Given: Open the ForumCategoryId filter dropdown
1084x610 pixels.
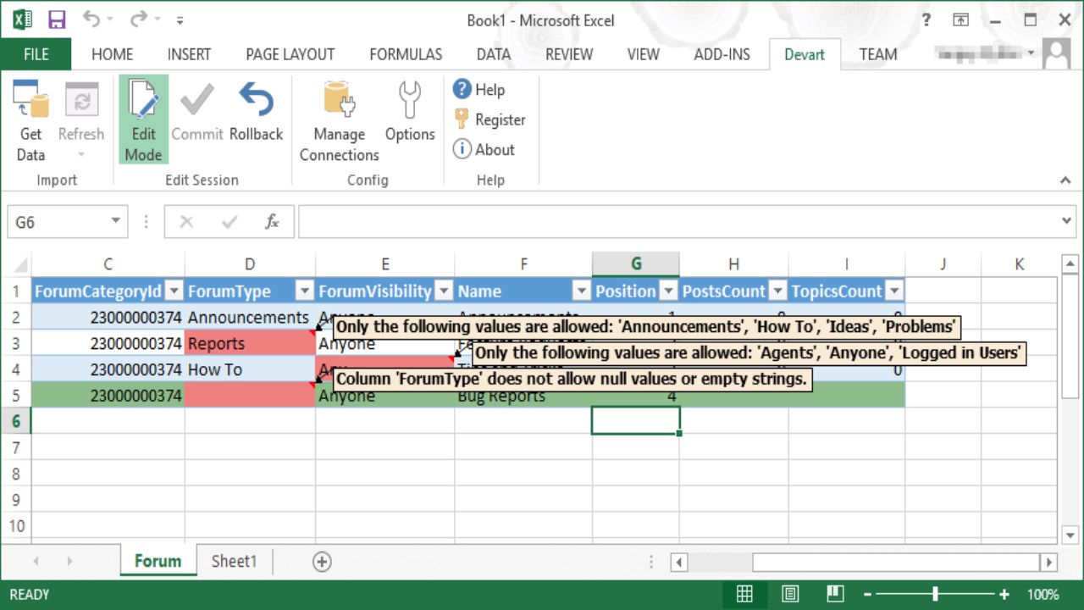Looking at the screenshot, I should coord(174,291).
